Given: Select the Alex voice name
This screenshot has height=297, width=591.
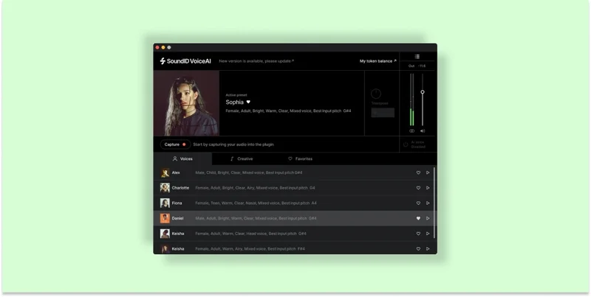Looking at the screenshot, I should tap(176, 172).
